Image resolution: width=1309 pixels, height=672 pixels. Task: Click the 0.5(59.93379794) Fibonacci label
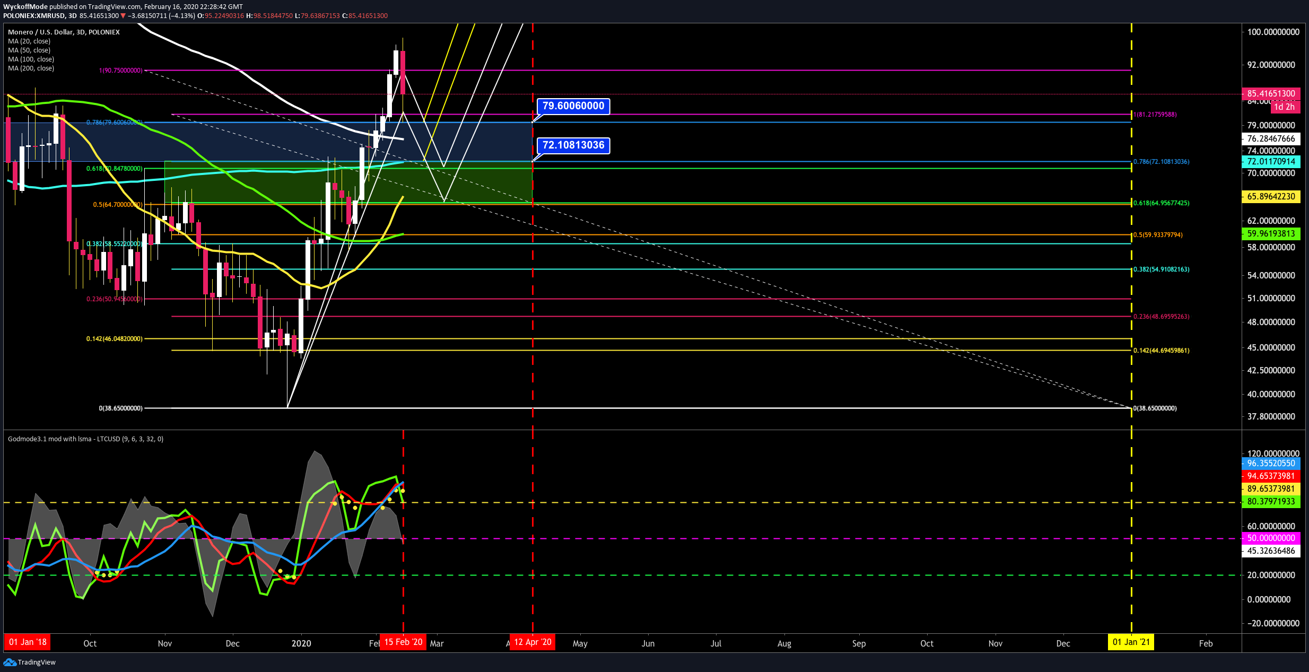pyautogui.click(x=1158, y=235)
